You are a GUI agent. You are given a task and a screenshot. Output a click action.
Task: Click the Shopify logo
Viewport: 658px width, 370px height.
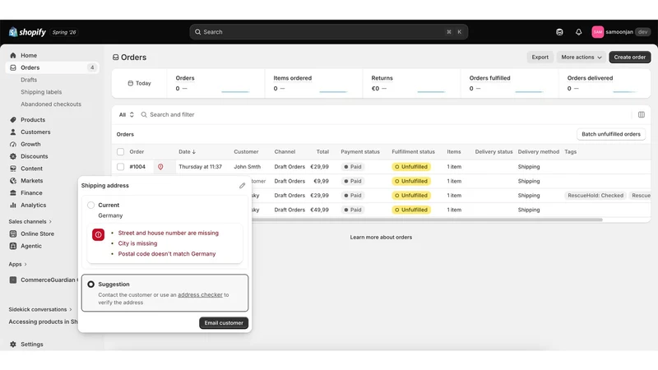[27, 32]
